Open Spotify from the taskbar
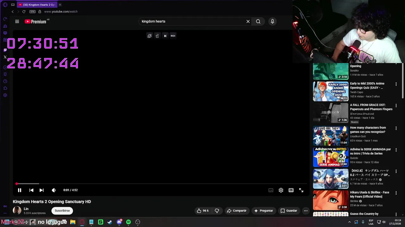The height and width of the screenshot is (227, 405). [x=128, y=222]
